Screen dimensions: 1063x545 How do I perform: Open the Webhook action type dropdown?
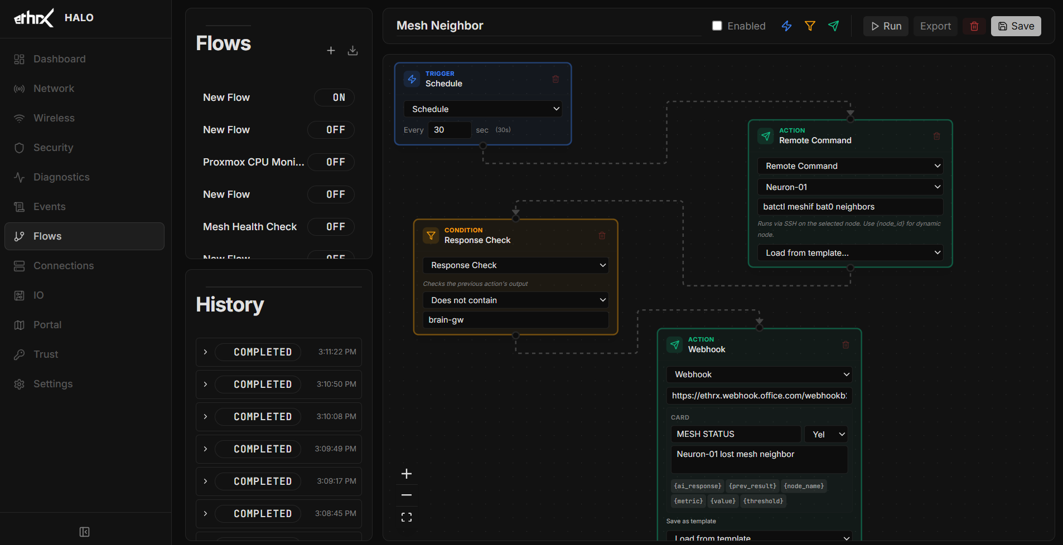(x=760, y=374)
